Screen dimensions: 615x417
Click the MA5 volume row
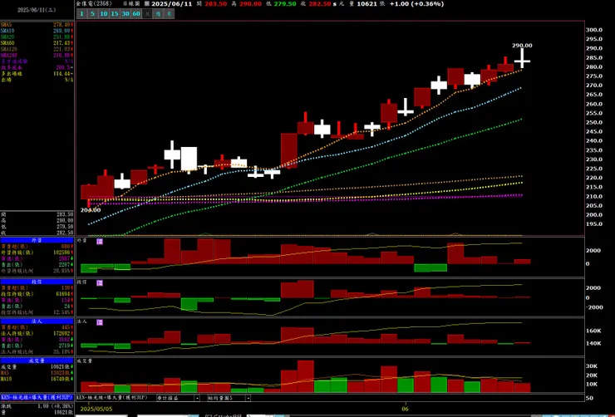coord(37,373)
